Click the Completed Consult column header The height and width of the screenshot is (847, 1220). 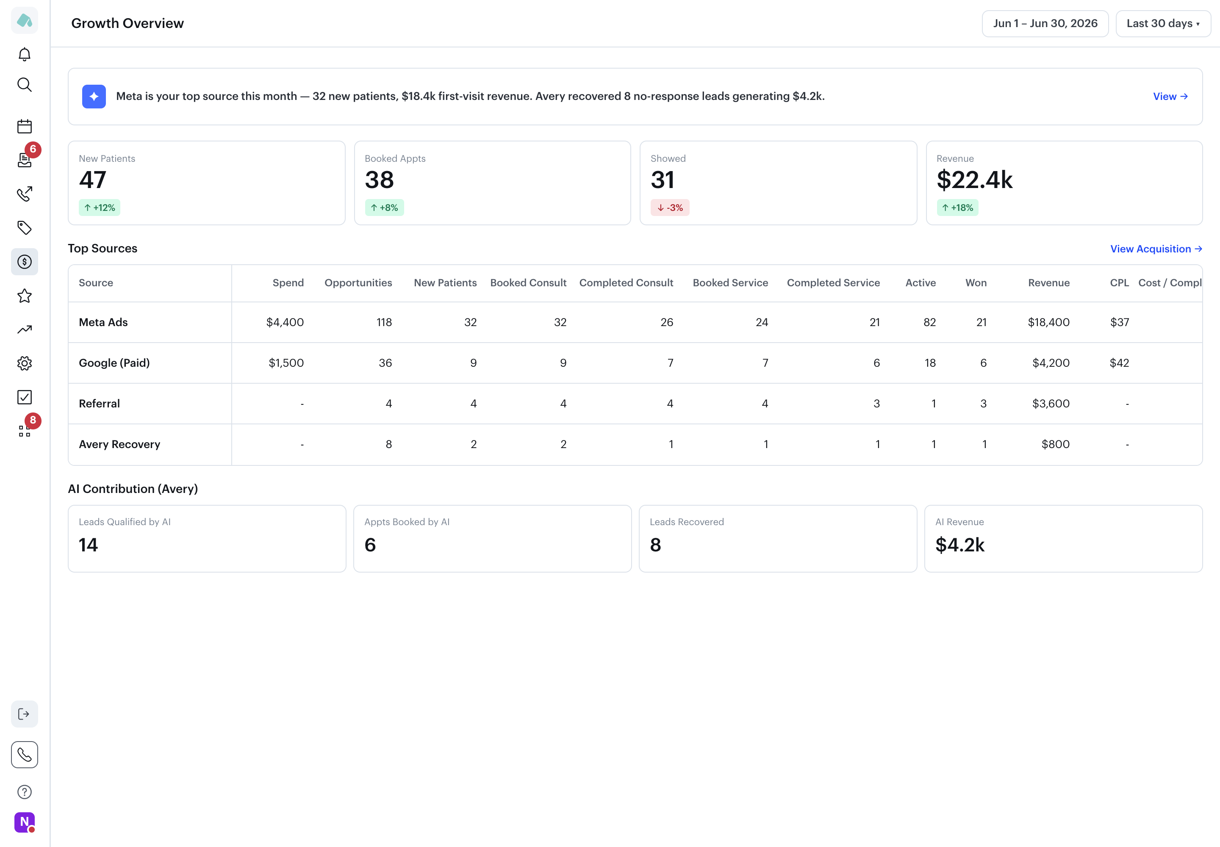point(626,283)
